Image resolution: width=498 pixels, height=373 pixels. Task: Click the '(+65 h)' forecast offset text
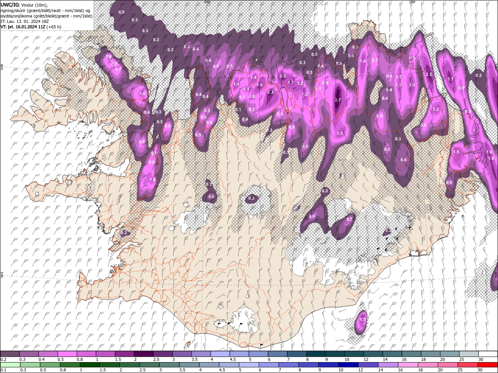(54, 27)
